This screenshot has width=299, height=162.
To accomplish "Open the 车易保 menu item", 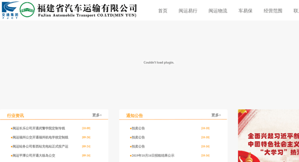I will click(245, 11).
